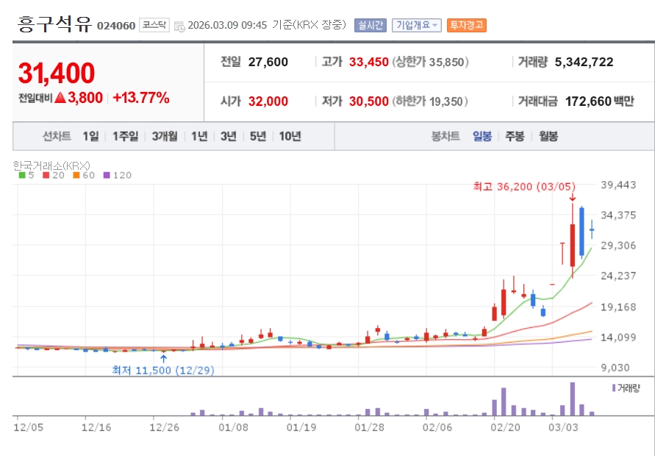Click the green 5-day moving average legend swatch

pos(21,175)
